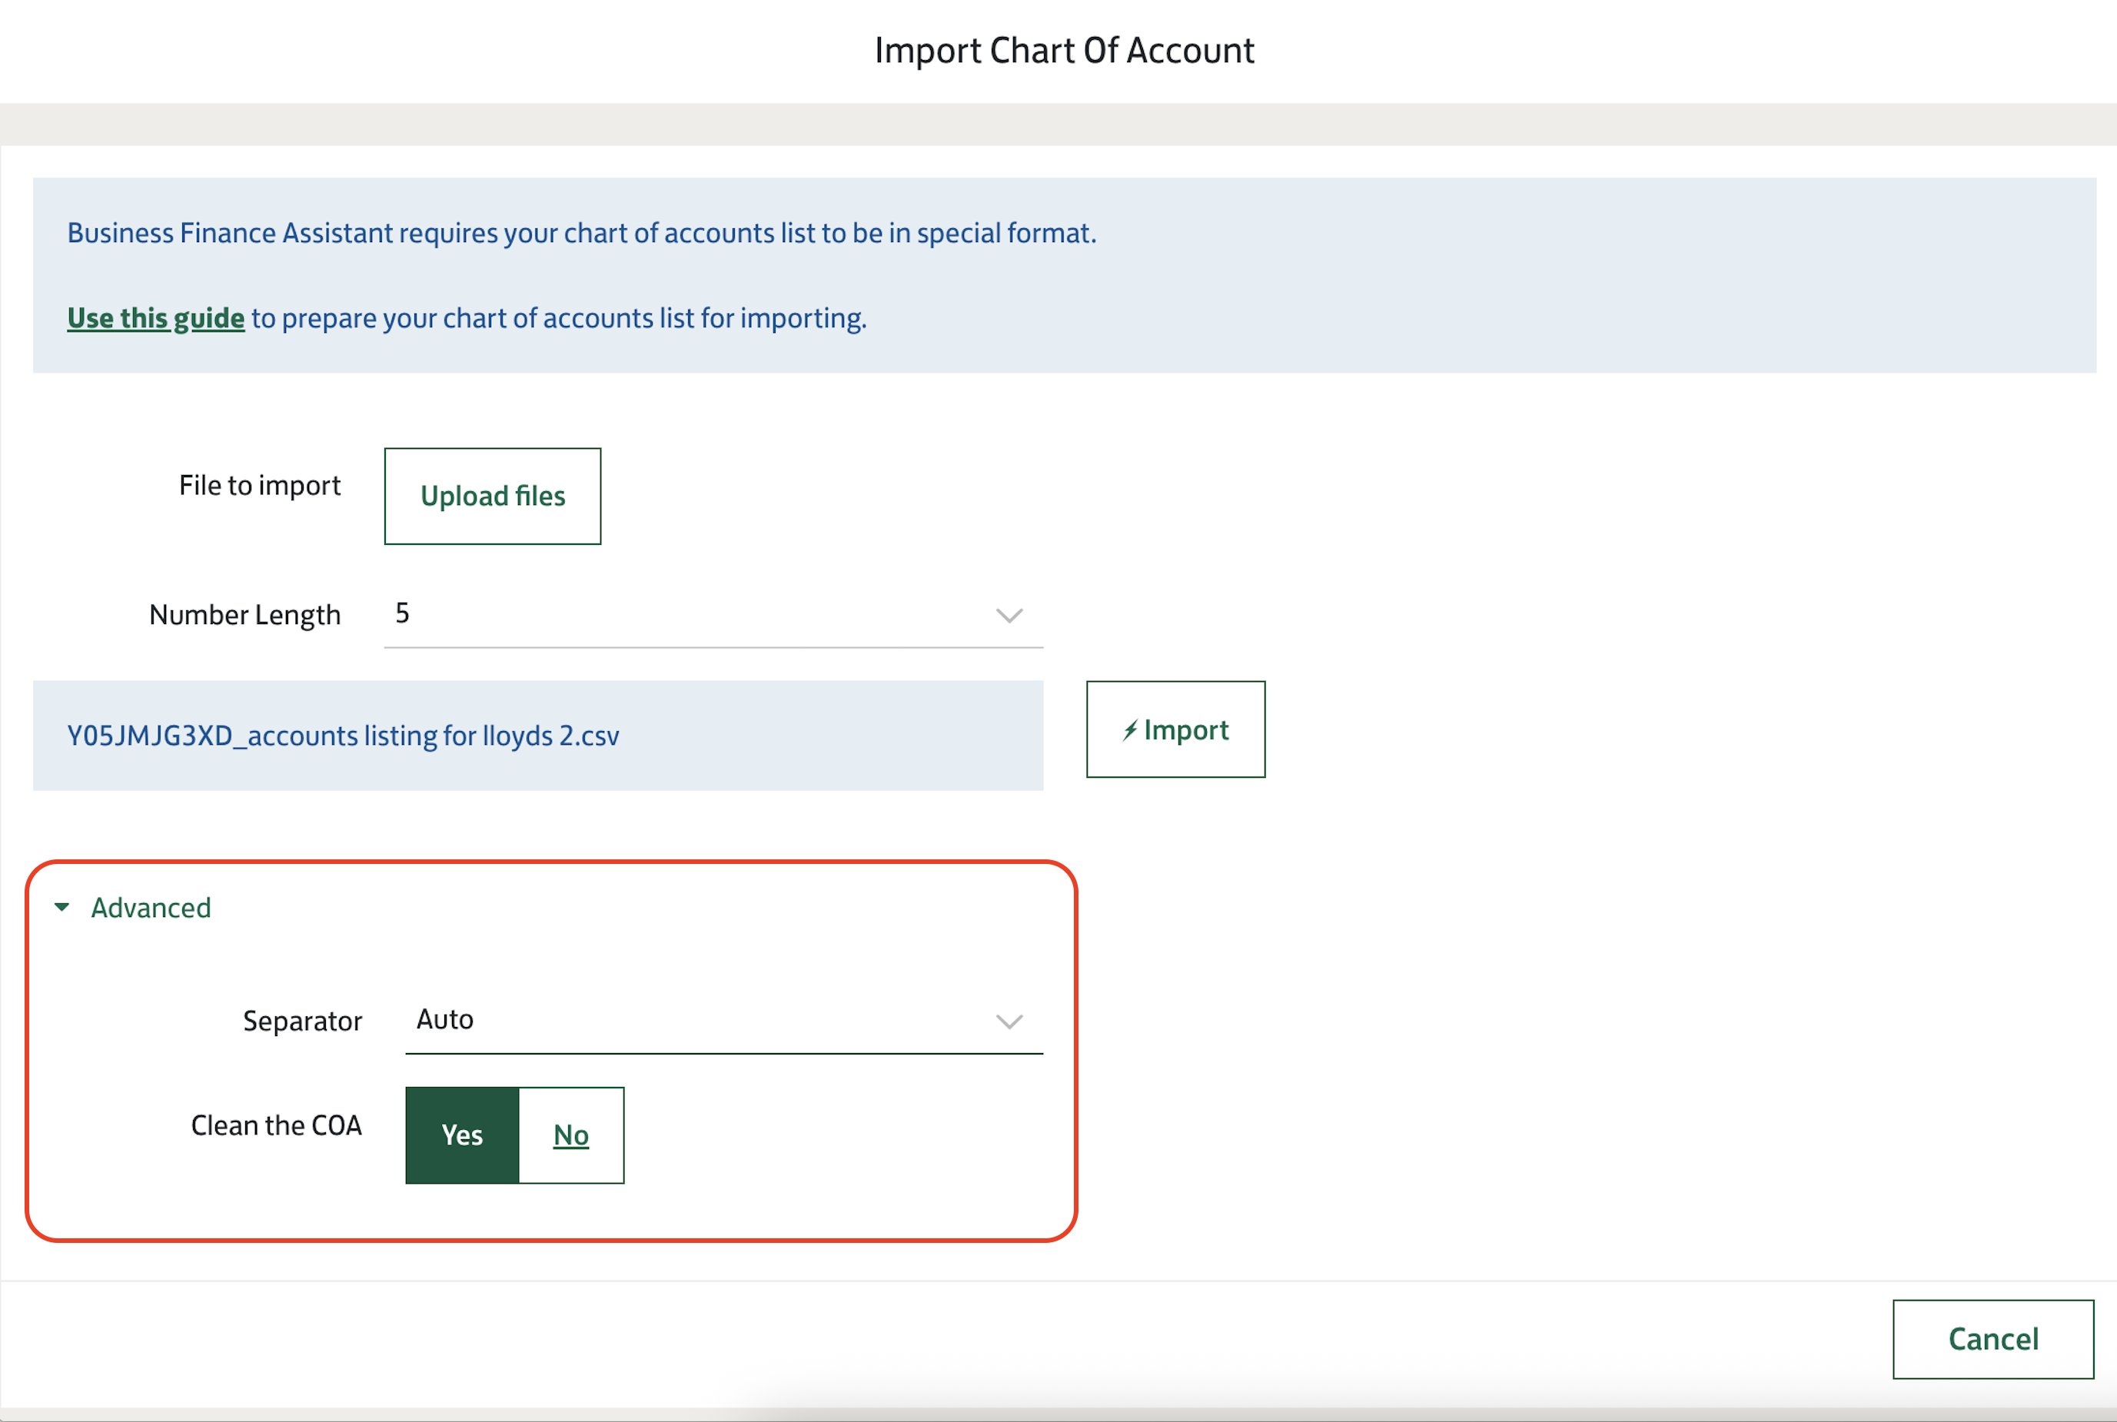This screenshot has width=2117, height=1422.
Task: Open the Use this guide link
Action: pyautogui.click(x=156, y=318)
